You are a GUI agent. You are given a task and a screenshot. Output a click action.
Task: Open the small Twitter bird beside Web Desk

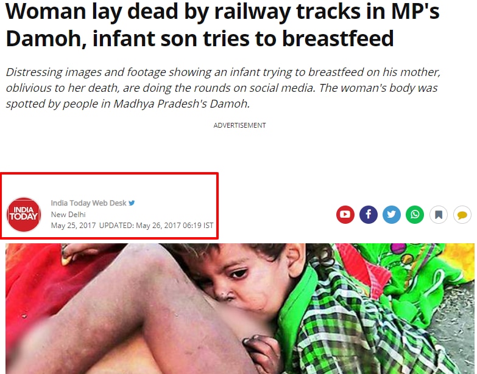[132, 203]
